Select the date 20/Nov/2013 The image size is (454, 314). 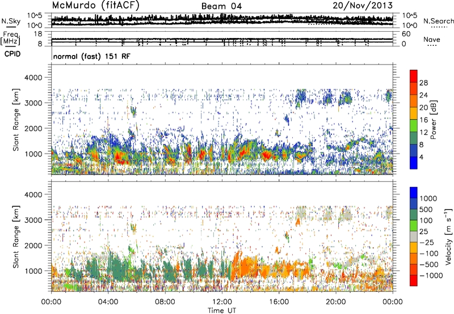coord(363,6)
